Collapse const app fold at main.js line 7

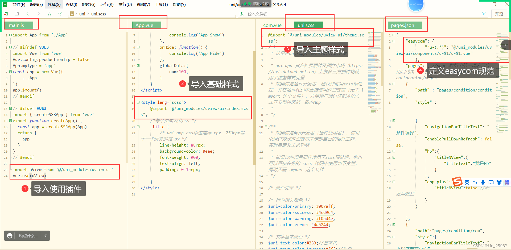[x=10, y=72]
